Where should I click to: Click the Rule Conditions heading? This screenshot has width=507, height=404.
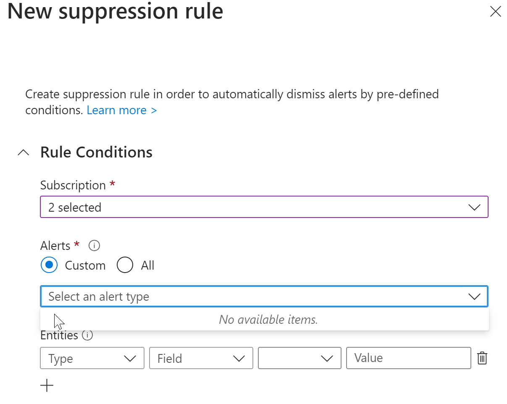(96, 152)
